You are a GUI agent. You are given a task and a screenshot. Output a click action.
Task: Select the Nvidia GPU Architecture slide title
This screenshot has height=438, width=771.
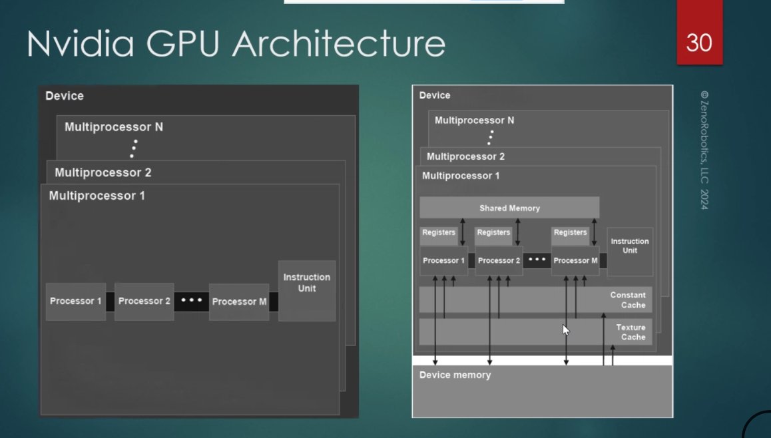(236, 44)
